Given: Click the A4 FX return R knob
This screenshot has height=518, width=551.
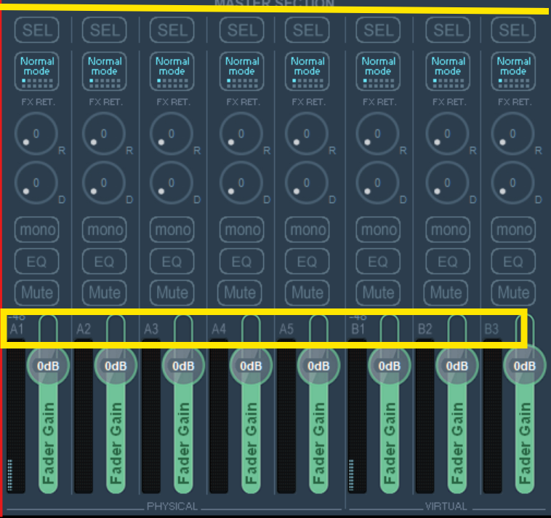Looking at the screenshot, I should 239,135.
